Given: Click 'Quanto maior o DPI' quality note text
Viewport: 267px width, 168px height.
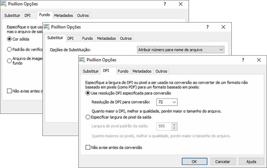Looking at the screenshot, I should (156, 111).
